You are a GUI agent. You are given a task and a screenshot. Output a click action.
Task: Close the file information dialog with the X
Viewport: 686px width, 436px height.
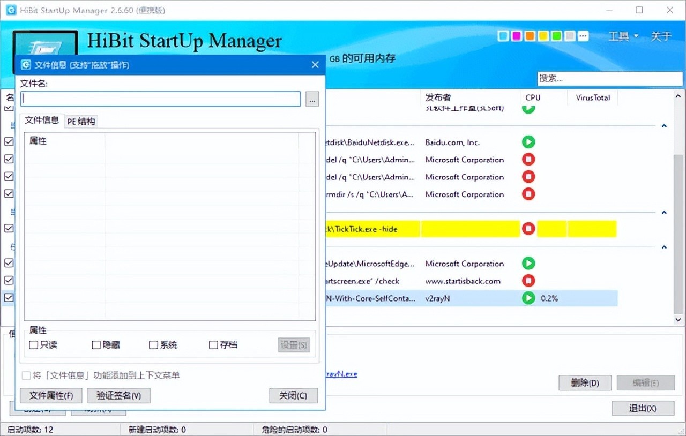[x=315, y=65]
